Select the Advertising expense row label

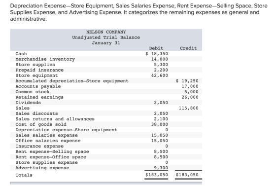[42, 168]
